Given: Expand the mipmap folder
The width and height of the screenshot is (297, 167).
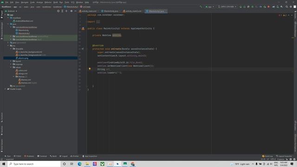Looking at the screenshot, I should (x=11, y=64).
